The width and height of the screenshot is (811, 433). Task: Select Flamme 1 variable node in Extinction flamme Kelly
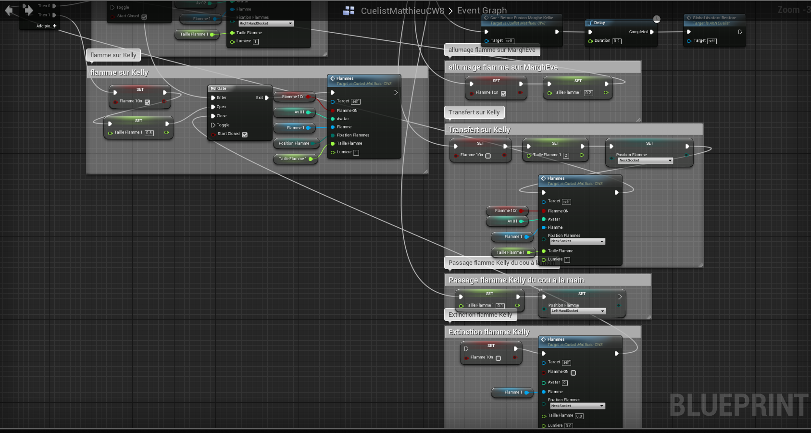tap(512, 392)
